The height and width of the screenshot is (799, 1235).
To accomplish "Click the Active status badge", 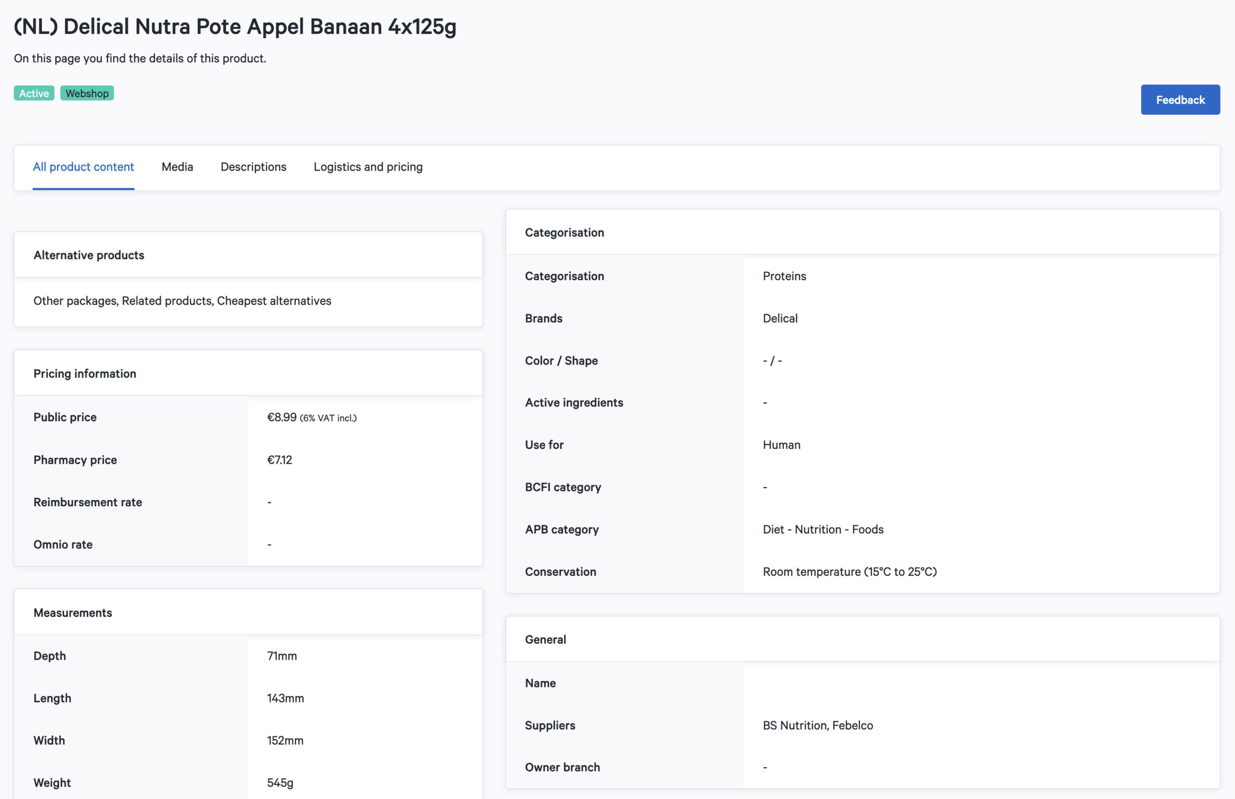I will (34, 94).
